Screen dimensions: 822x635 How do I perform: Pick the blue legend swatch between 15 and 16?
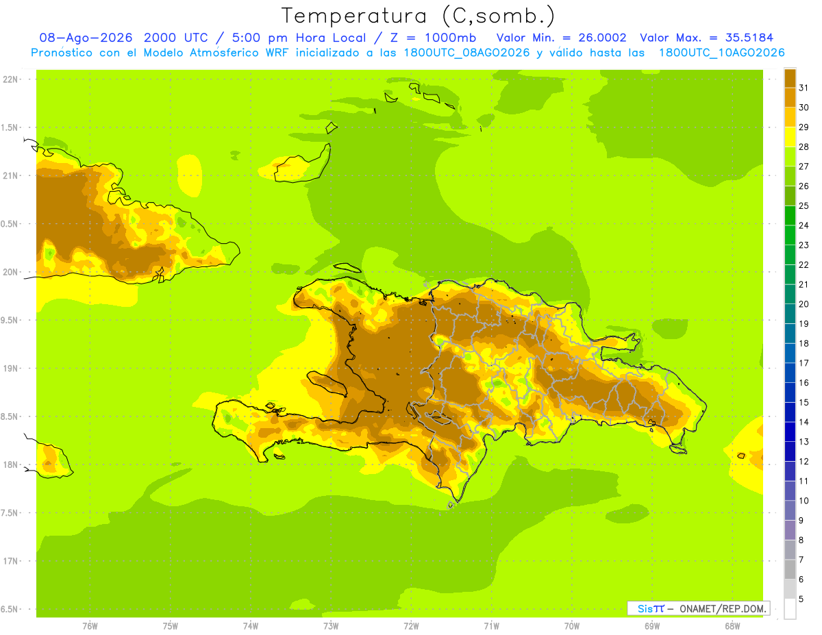pyautogui.click(x=790, y=393)
